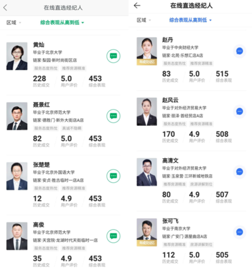Viewport: 252px width, 271px height.
Task: Expand the right panel 区域 filter
Action: point(144,20)
